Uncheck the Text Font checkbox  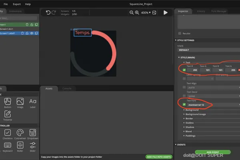(x=184, y=104)
